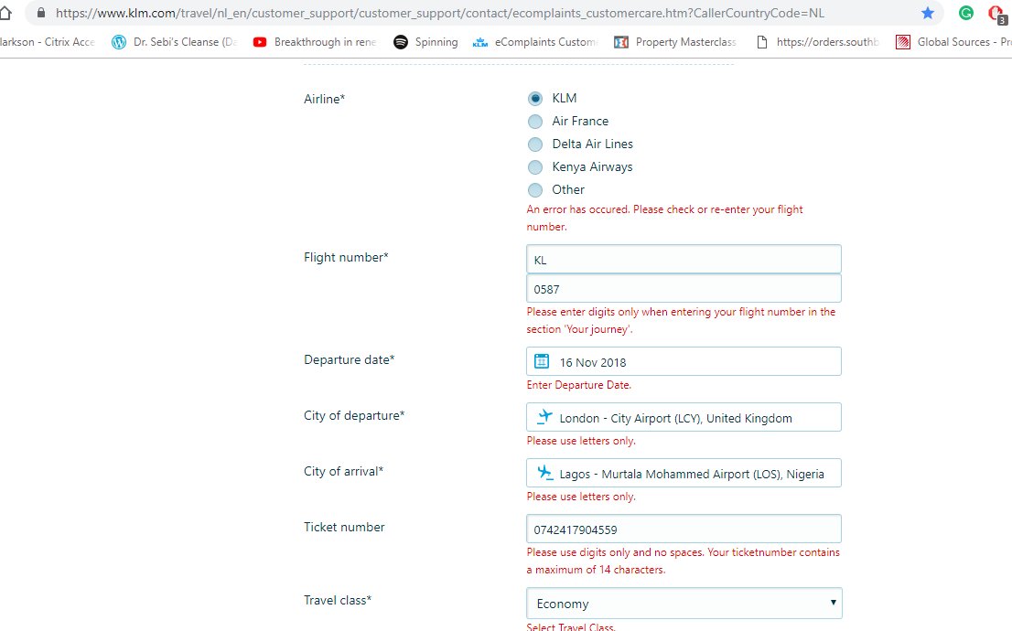Click the 'City of departure*' field label
This screenshot has height=631, width=1012.
tap(354, 415)
